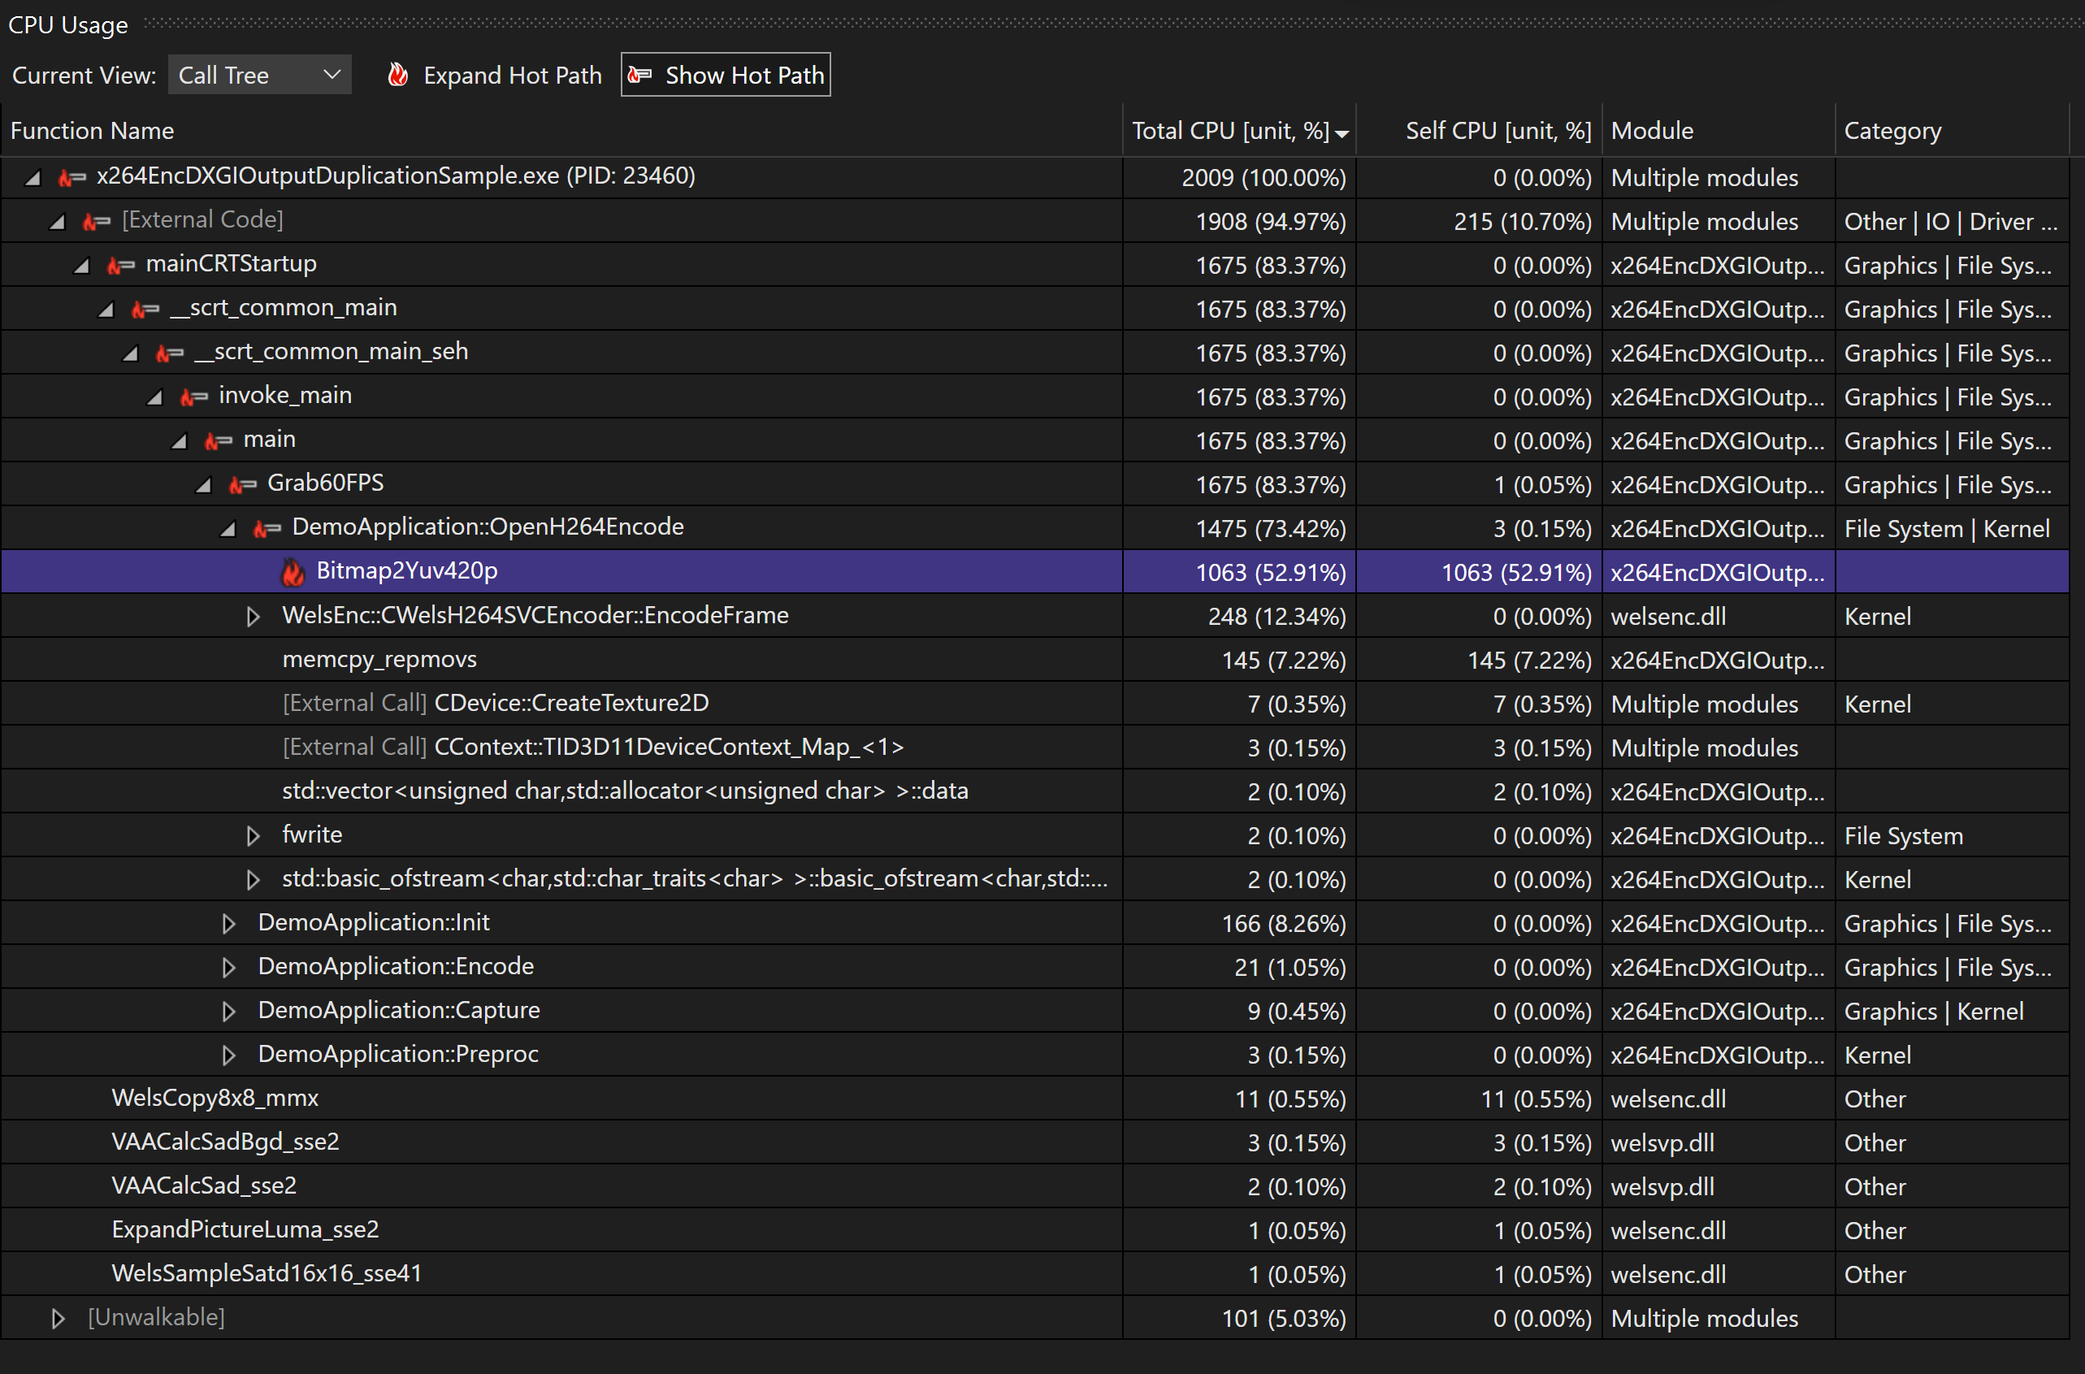Sort by the Self CPU column header

[1498, 130]
